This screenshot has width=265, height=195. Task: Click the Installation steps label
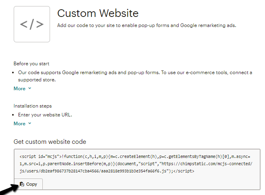[33, 106]
